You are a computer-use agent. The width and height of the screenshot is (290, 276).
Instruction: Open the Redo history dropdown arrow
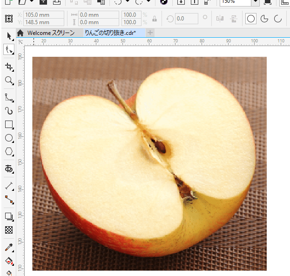[148, 1]
